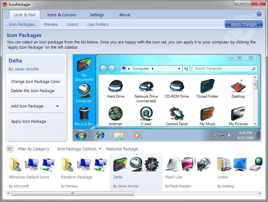Select the Control Panel gear icon

tap(177, 114)
